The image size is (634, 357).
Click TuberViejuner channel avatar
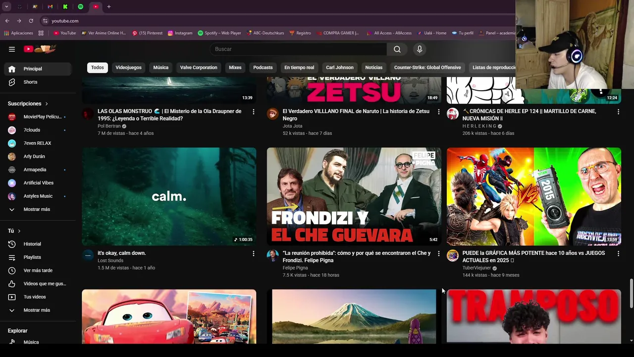pos(453,255)
